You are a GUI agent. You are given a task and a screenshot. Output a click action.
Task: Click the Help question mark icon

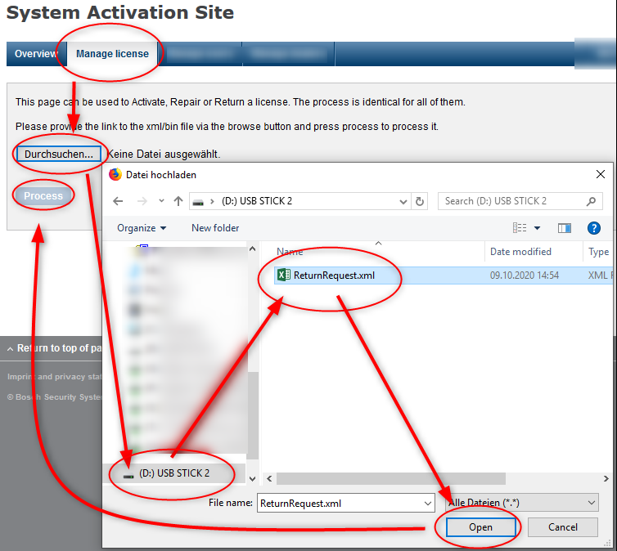[x=594, y=228]
